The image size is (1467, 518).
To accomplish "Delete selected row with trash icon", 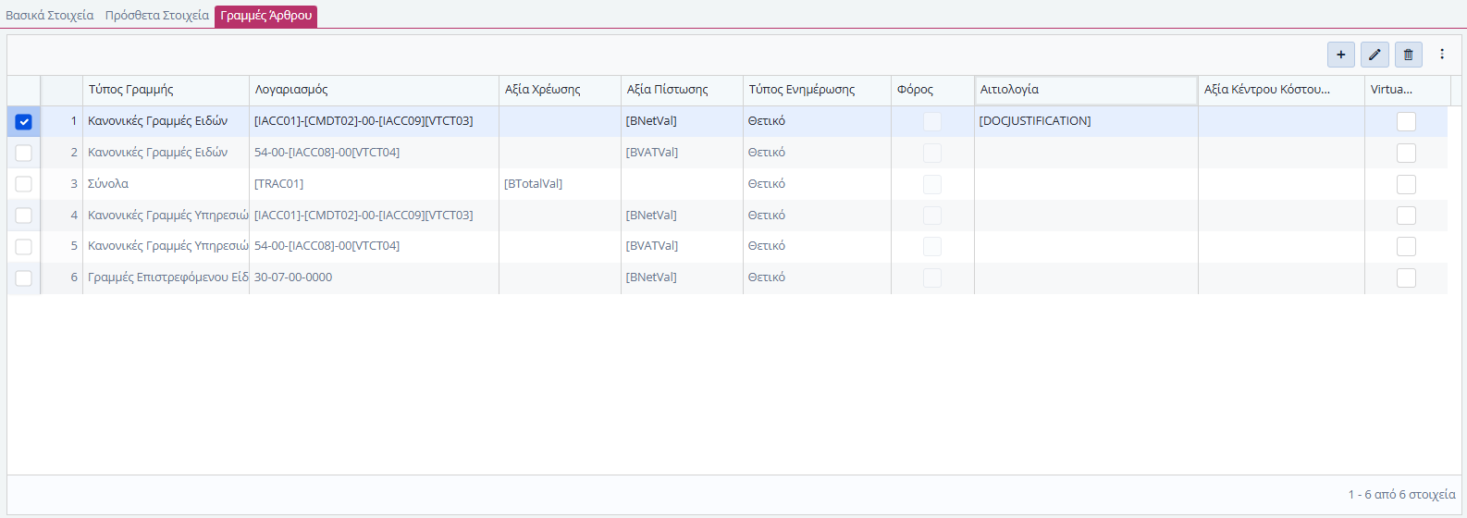I will coord(1408,55).
